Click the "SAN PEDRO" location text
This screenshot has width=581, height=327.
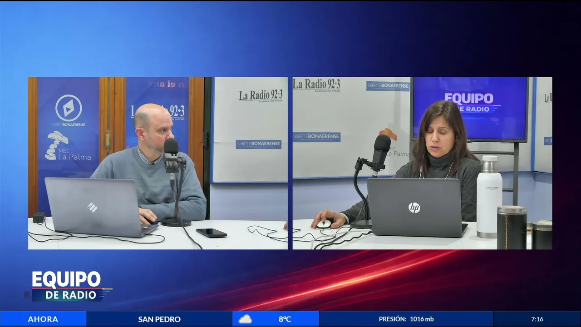[x=159, y=319]
